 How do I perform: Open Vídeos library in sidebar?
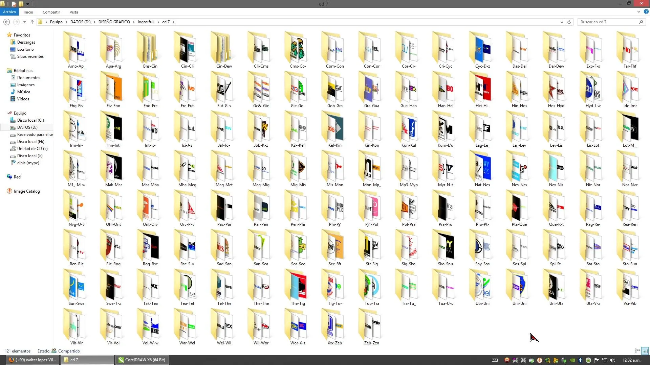tap(23, 99)
